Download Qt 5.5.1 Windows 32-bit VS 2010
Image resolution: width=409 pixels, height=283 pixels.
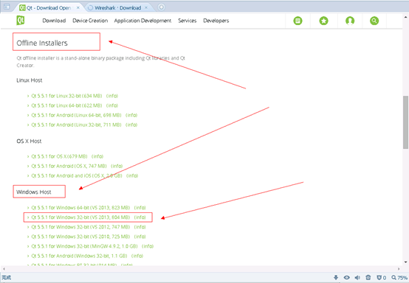pyautogui.click(x=80, y=237)
